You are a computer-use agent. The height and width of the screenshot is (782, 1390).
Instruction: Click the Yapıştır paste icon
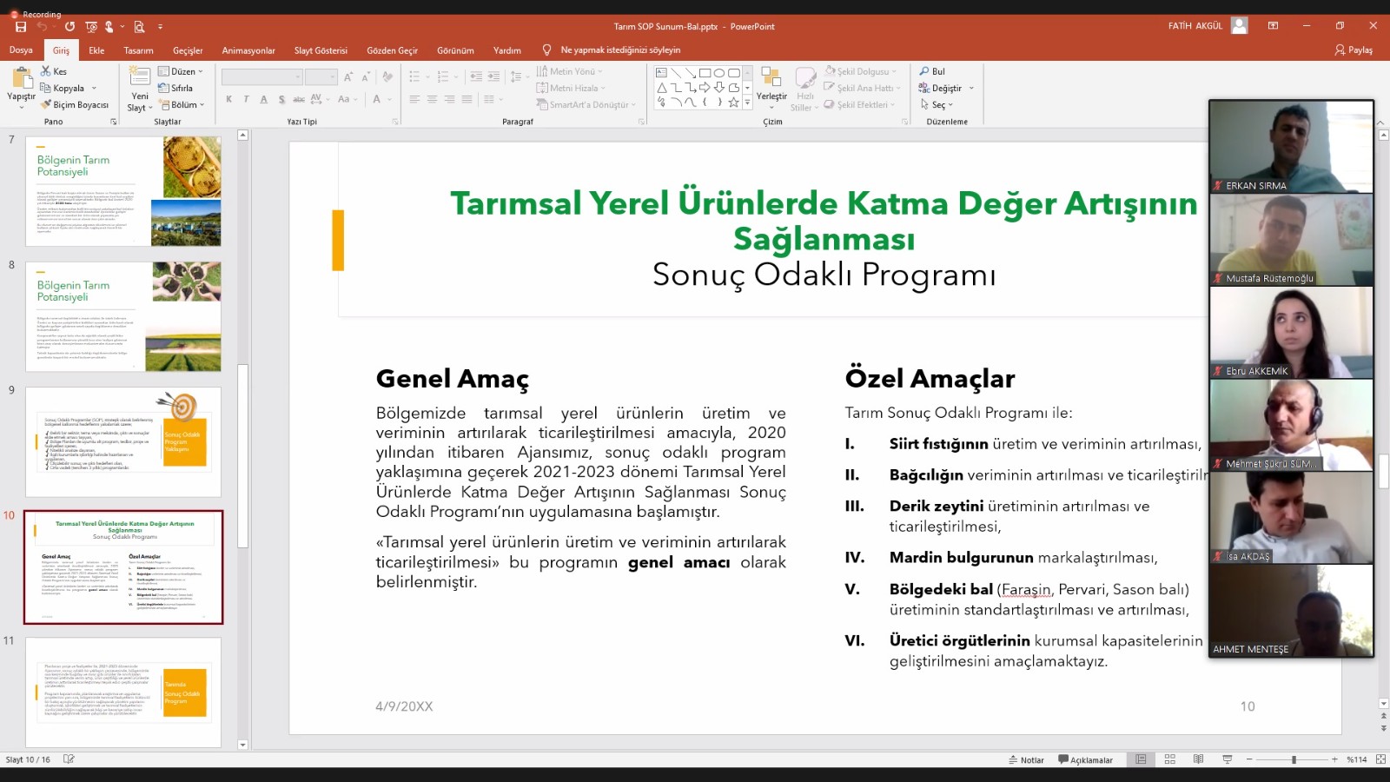click(x=21, y=79)
